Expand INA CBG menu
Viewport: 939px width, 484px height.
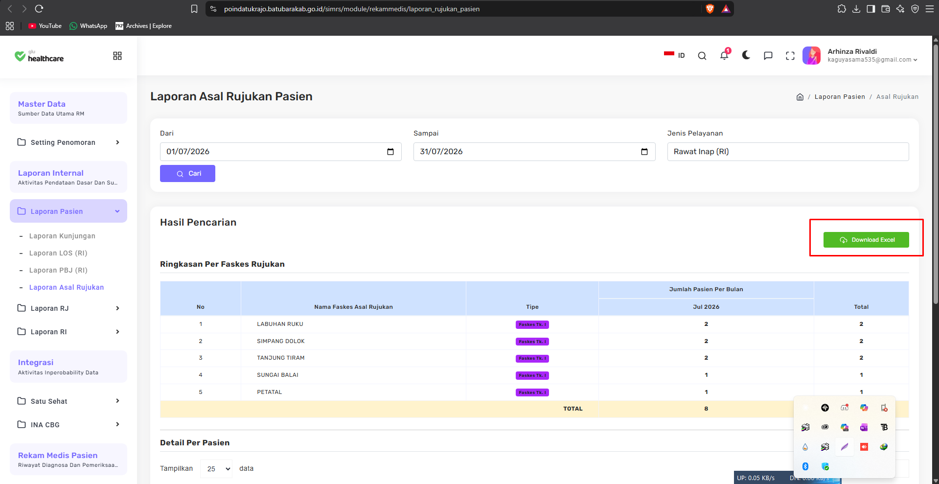pos(69,425)
